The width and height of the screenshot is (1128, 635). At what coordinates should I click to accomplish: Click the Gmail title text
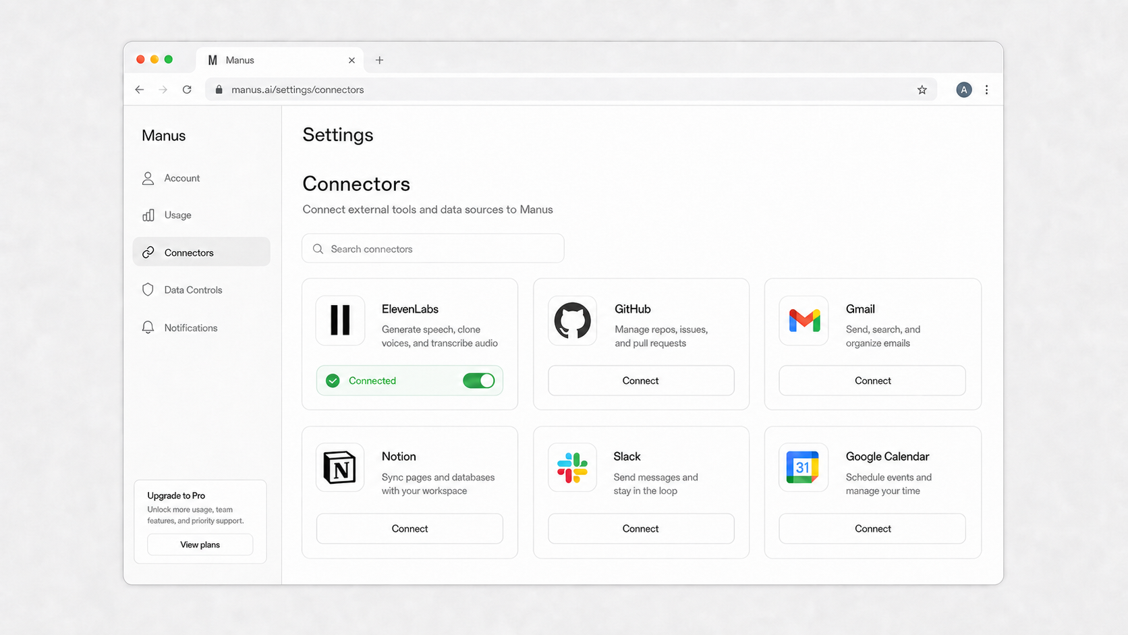(860, 309)
